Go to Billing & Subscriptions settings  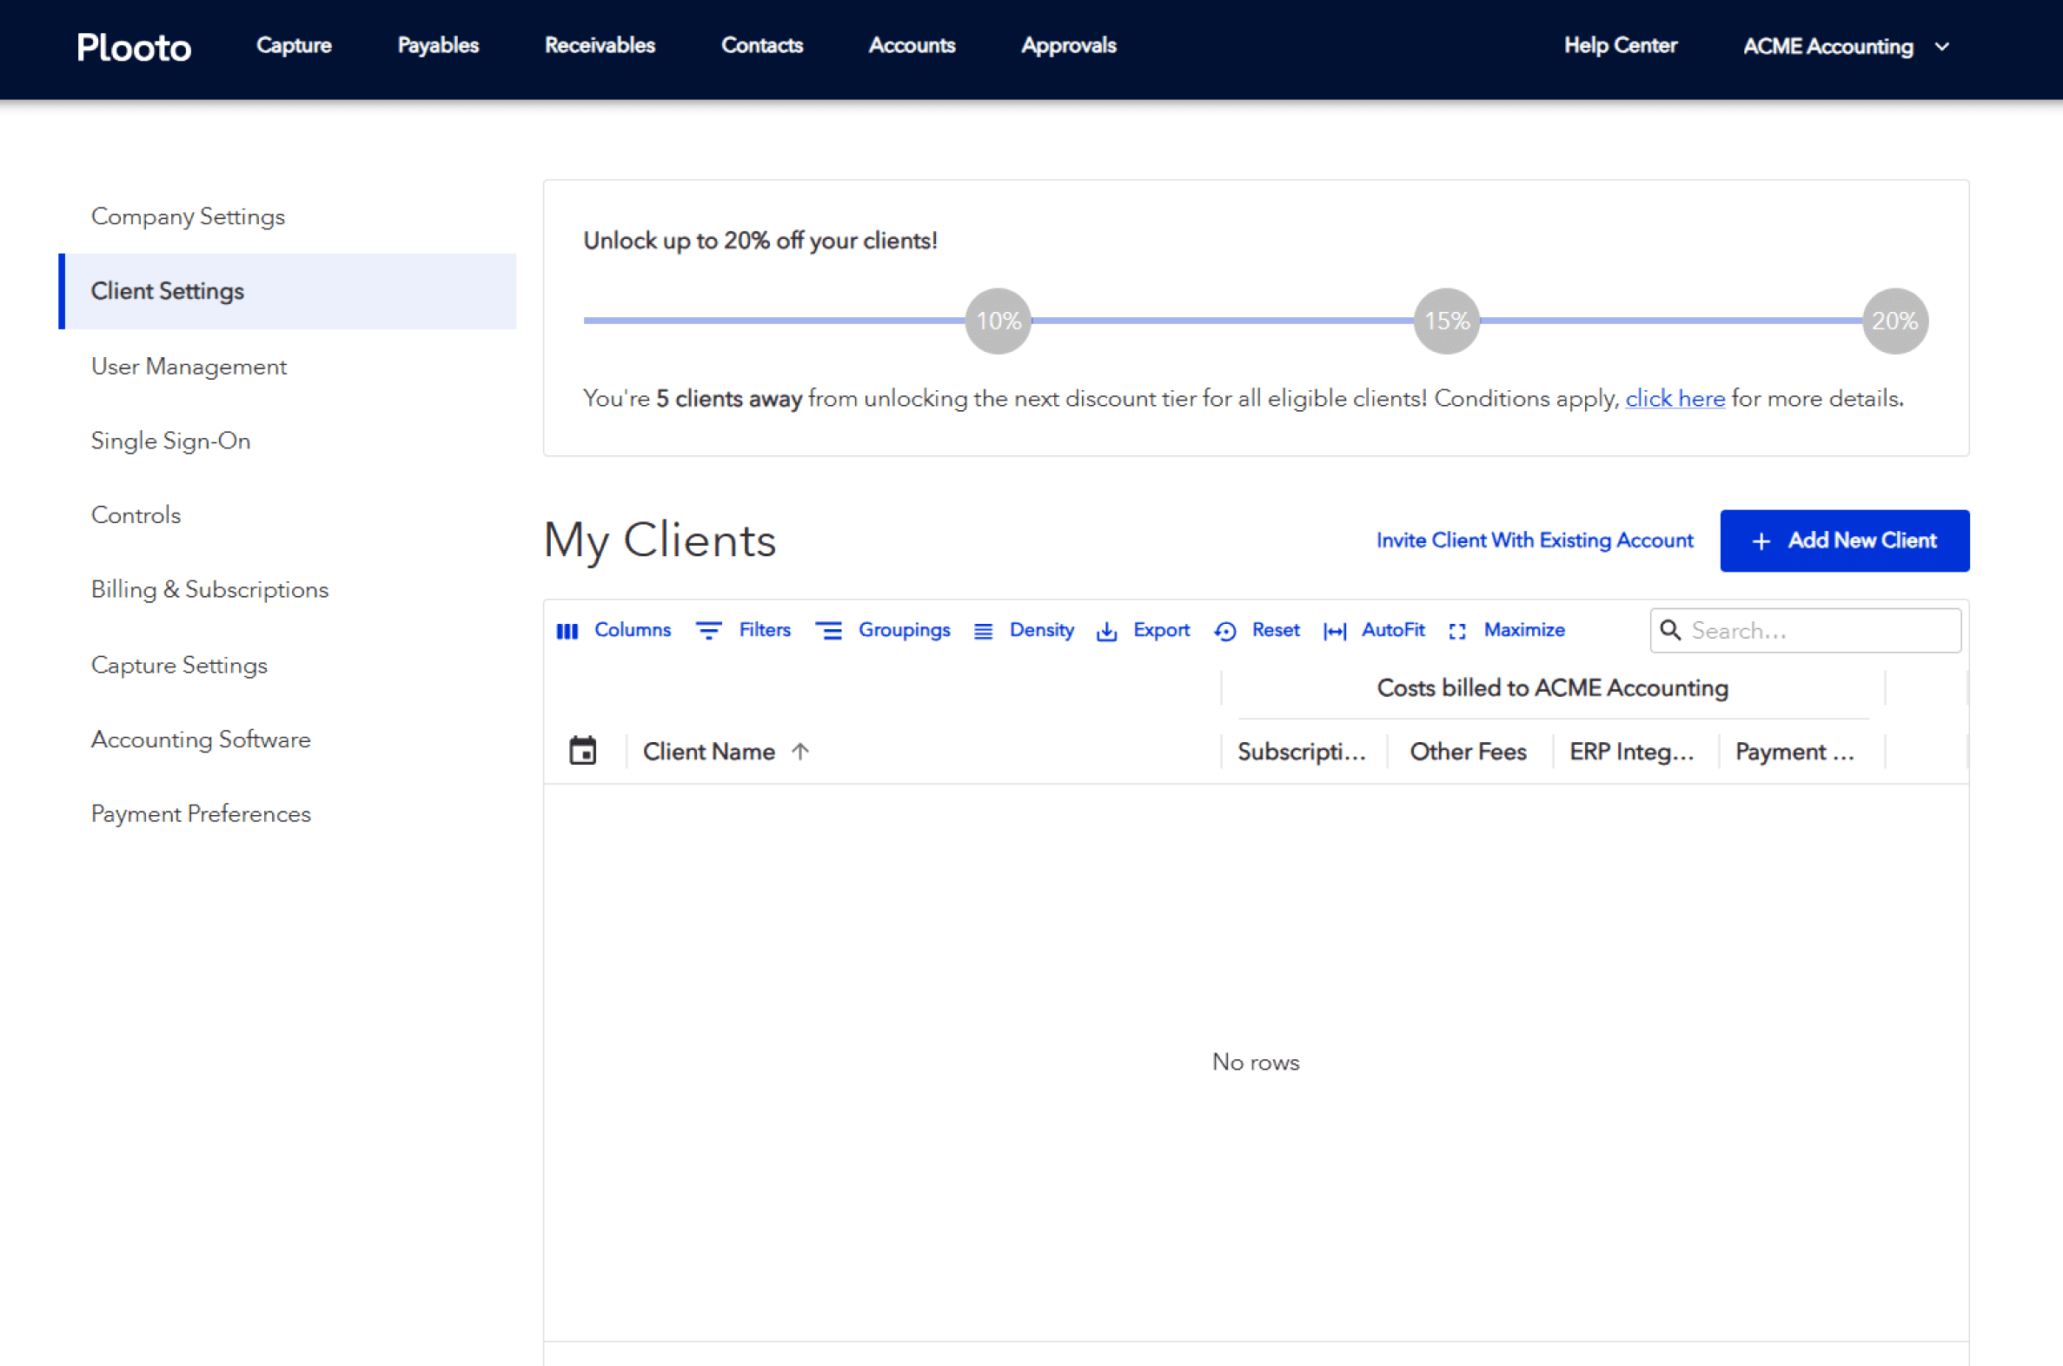(209, 590)
